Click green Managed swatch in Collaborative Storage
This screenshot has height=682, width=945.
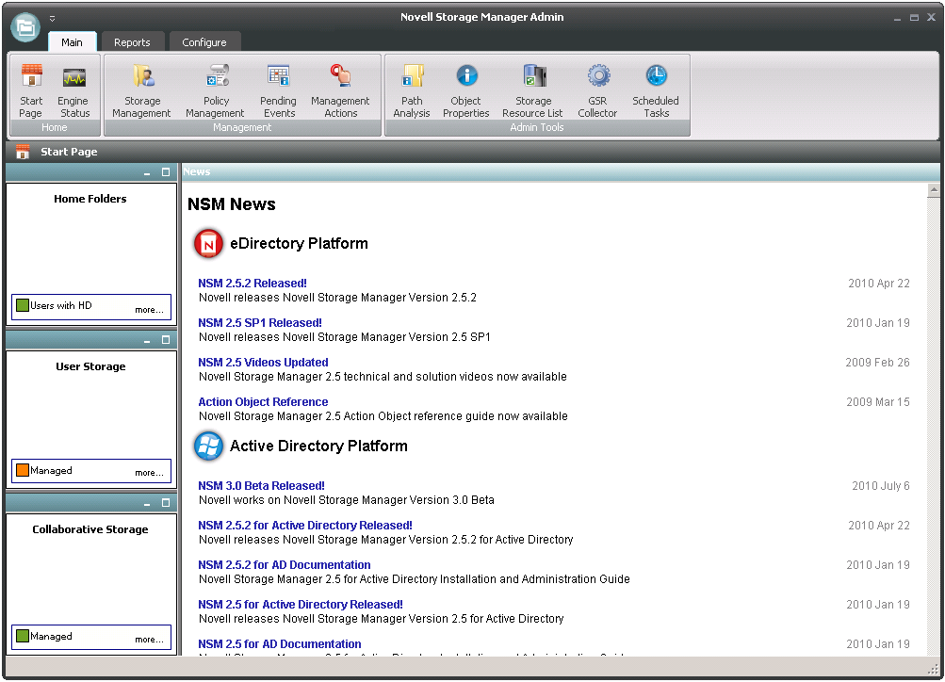pos(23,636)
